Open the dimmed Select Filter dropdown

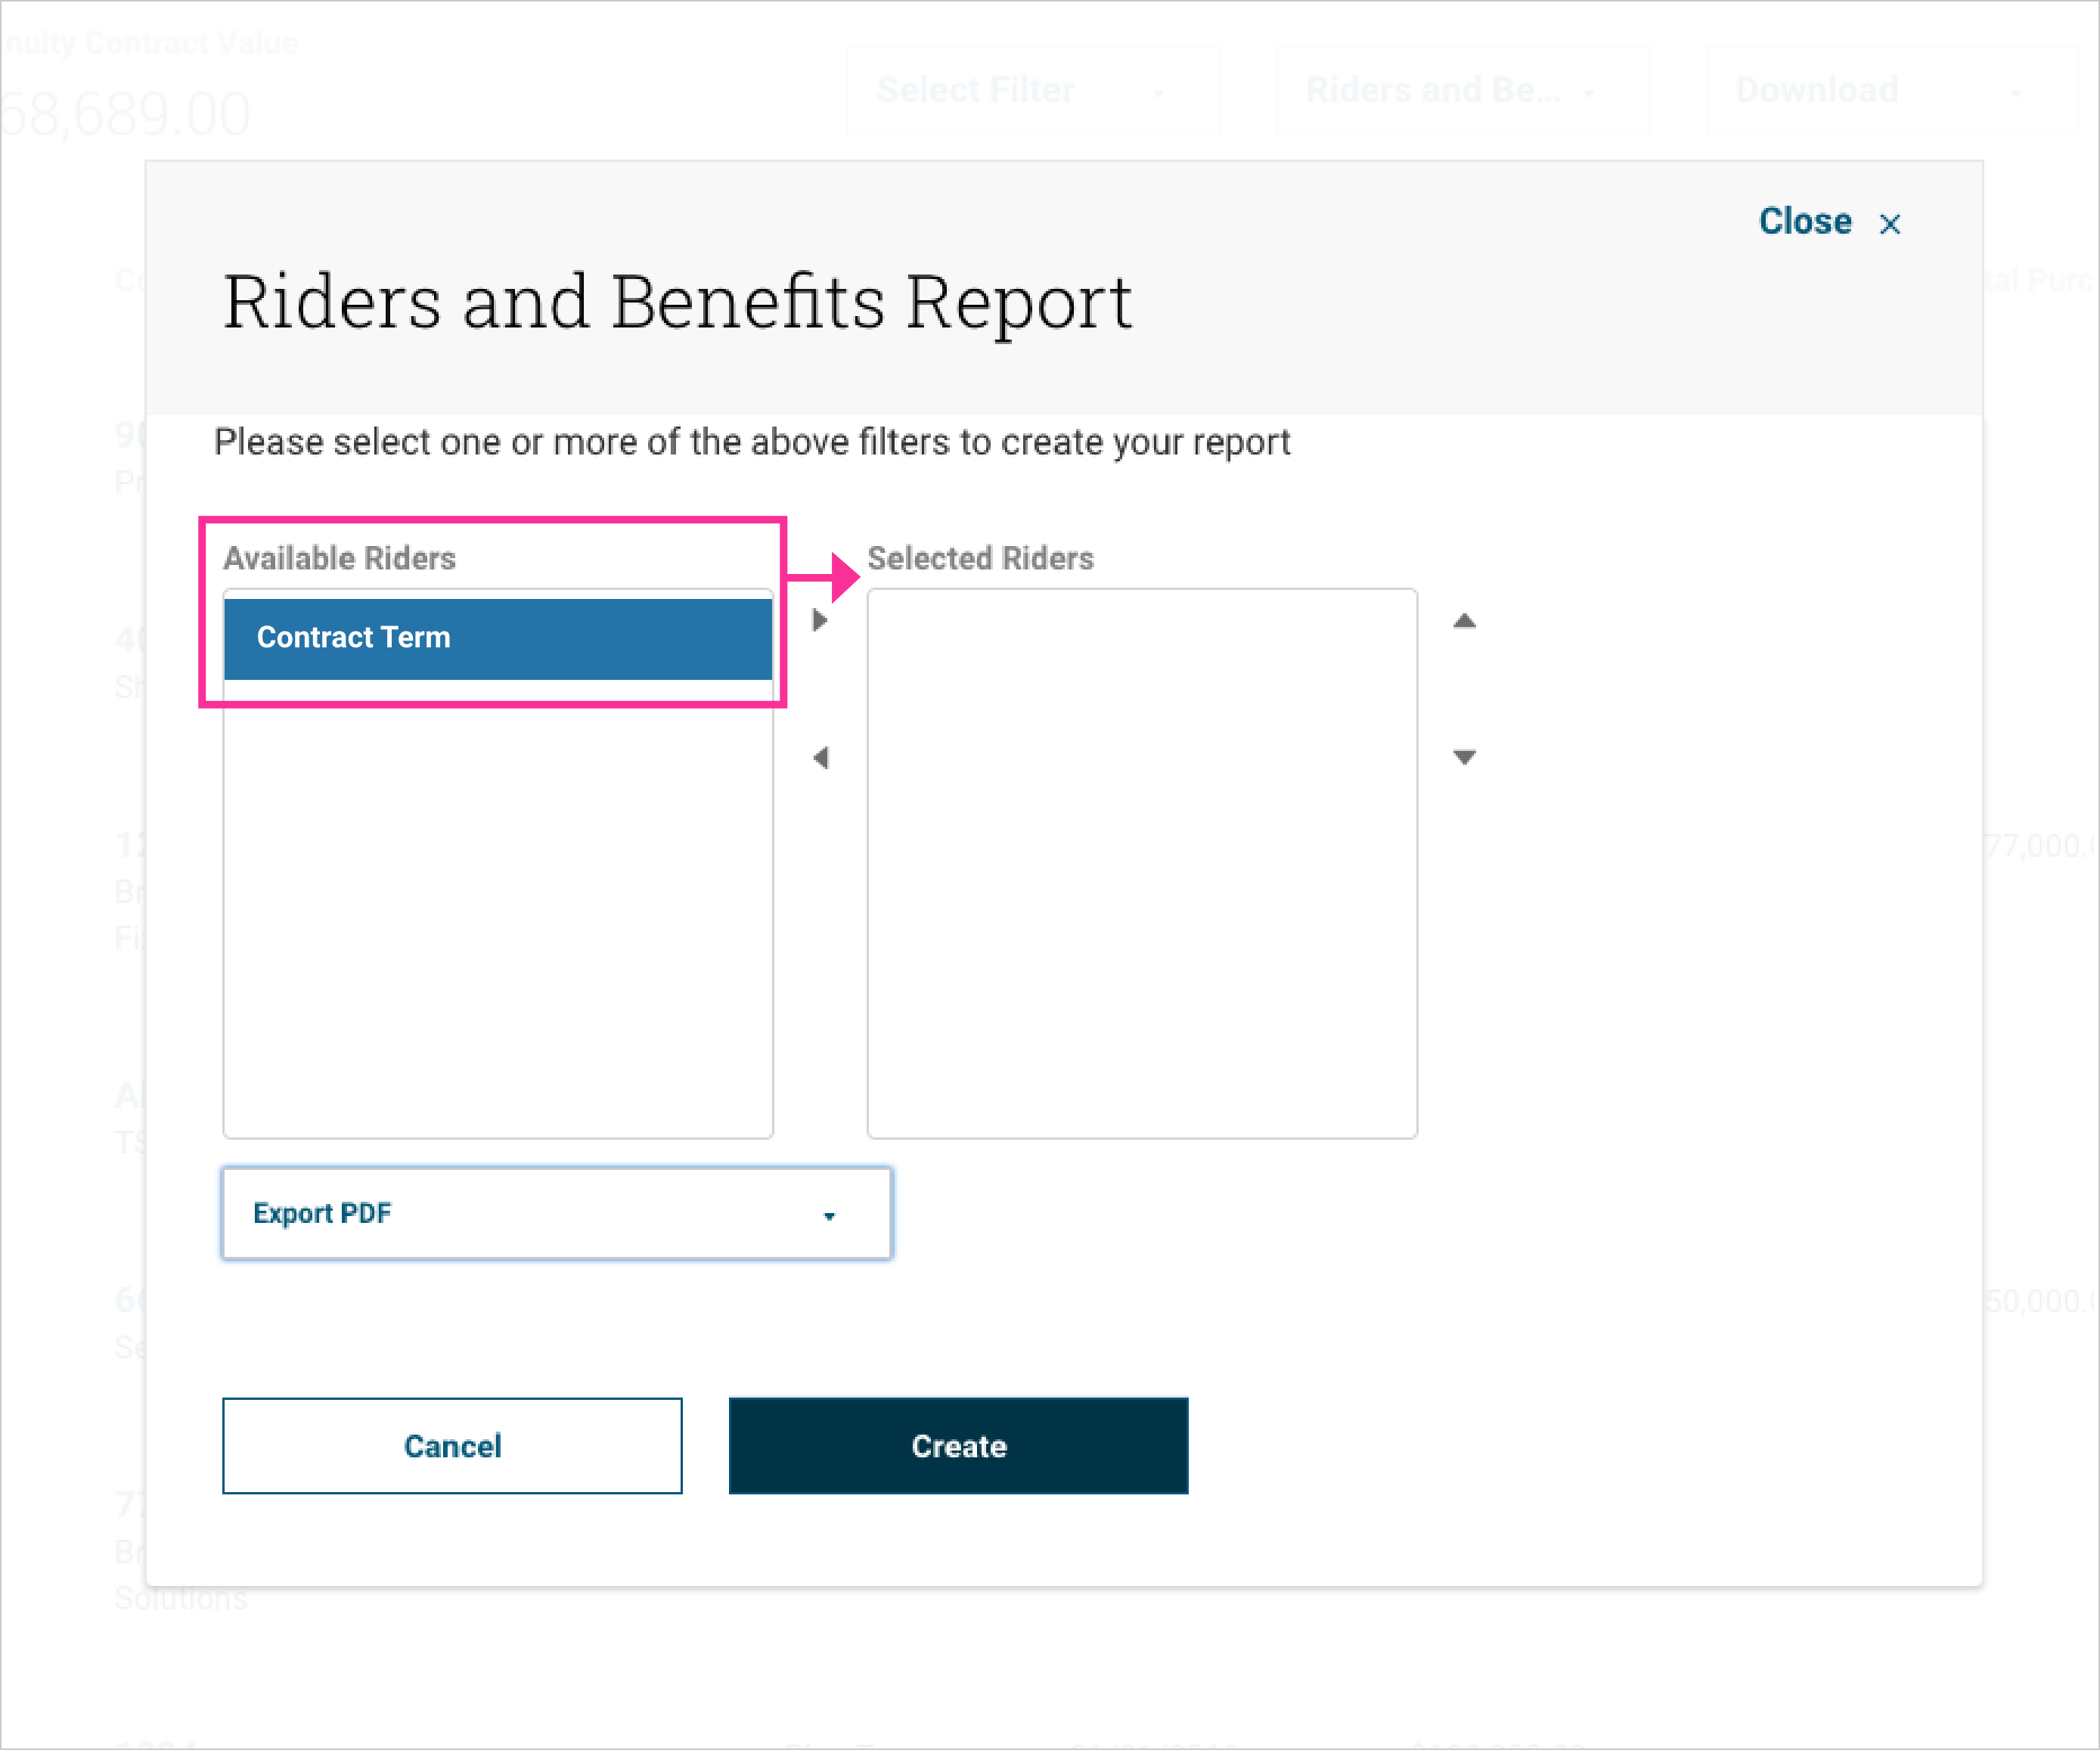coord(1032,90)
